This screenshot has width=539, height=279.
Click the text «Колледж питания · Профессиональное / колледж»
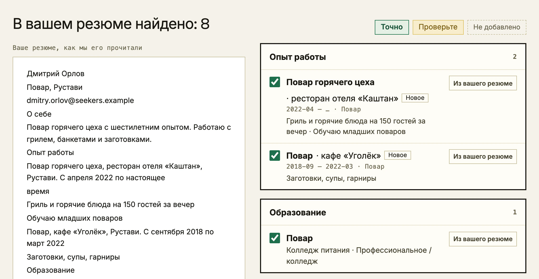point(359,256)
